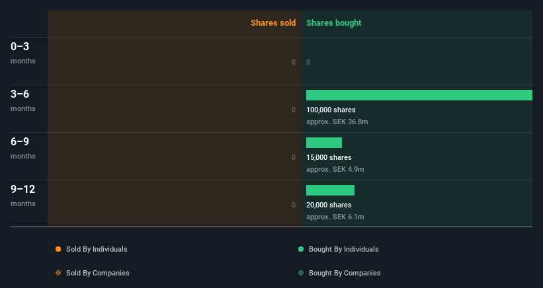Click the 15,000 shares value

click(329, 157)
